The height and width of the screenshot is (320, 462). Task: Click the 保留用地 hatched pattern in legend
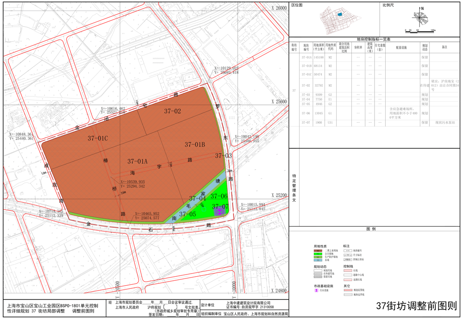(317, 277)
